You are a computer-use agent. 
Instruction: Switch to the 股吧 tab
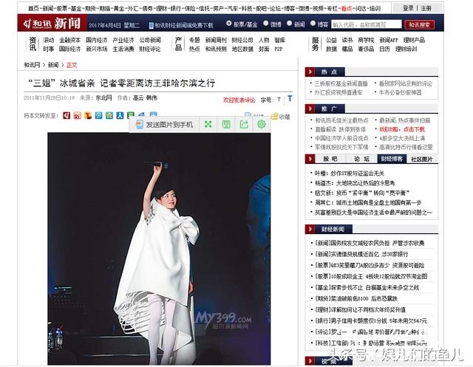click(x=330, y=159)
